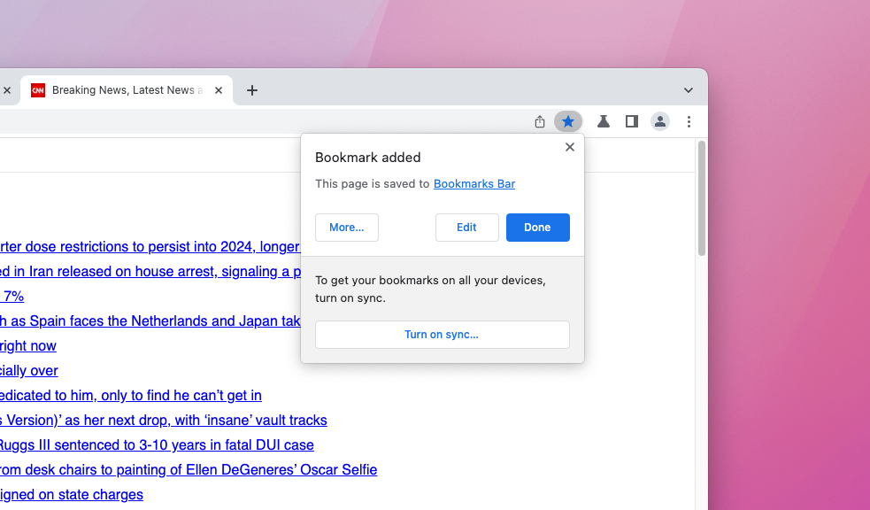Viewport: 870px width, 510px height.
Task: Open a new tab with plus button
Action: point(252,90)
